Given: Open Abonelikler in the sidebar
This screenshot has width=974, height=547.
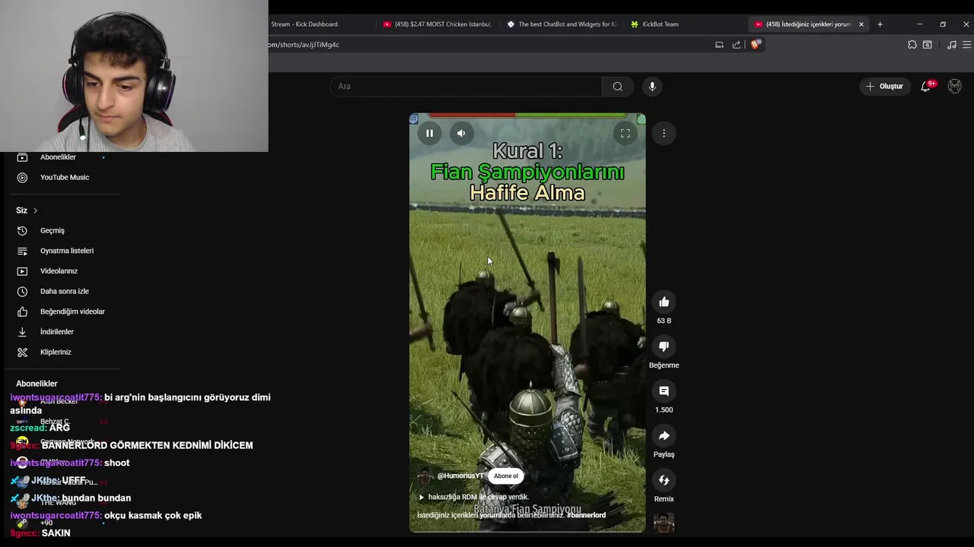Looking at the screenshot, I should click(x=59, y=157).
